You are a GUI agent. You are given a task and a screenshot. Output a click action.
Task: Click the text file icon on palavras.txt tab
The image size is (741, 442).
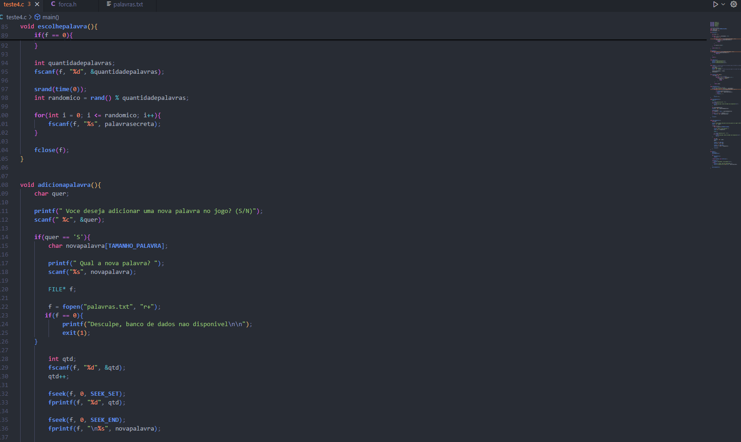109,4
